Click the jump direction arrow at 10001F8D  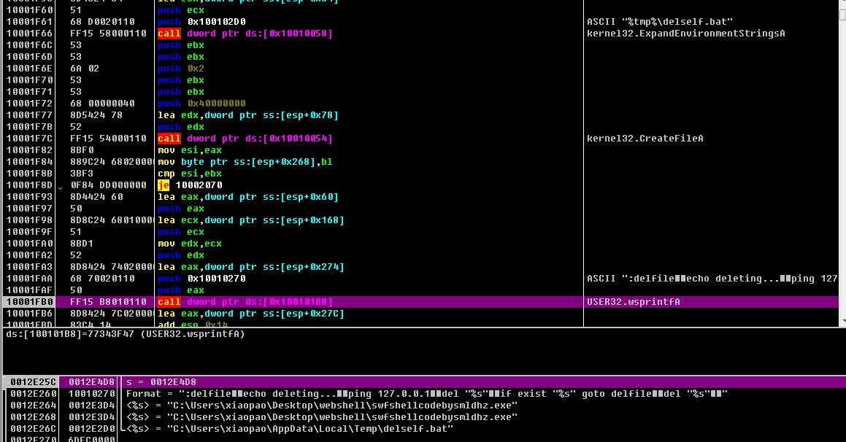point(60,186)
